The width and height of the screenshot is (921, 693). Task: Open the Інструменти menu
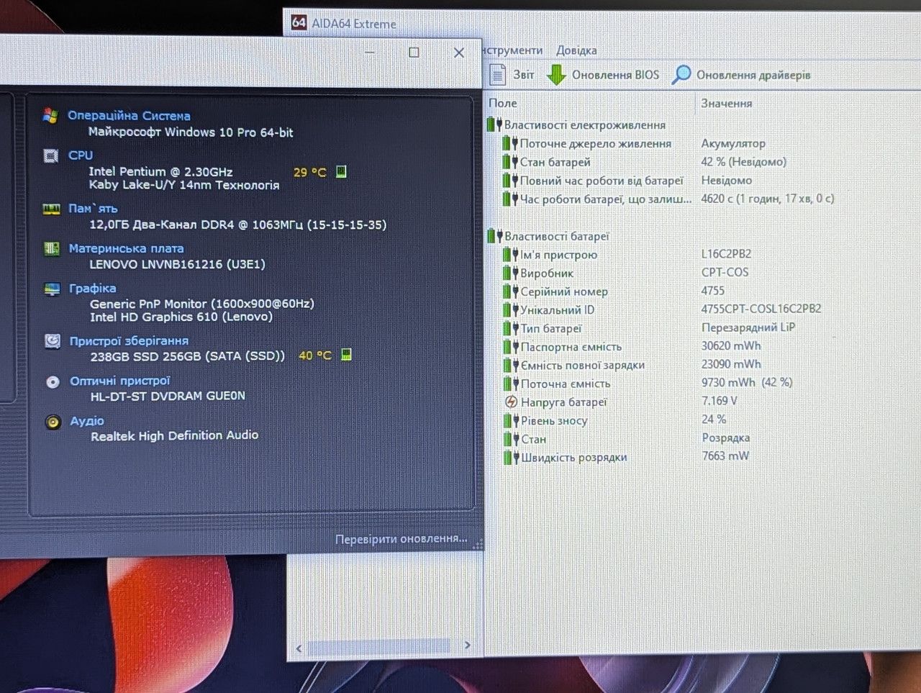(512, 50)
